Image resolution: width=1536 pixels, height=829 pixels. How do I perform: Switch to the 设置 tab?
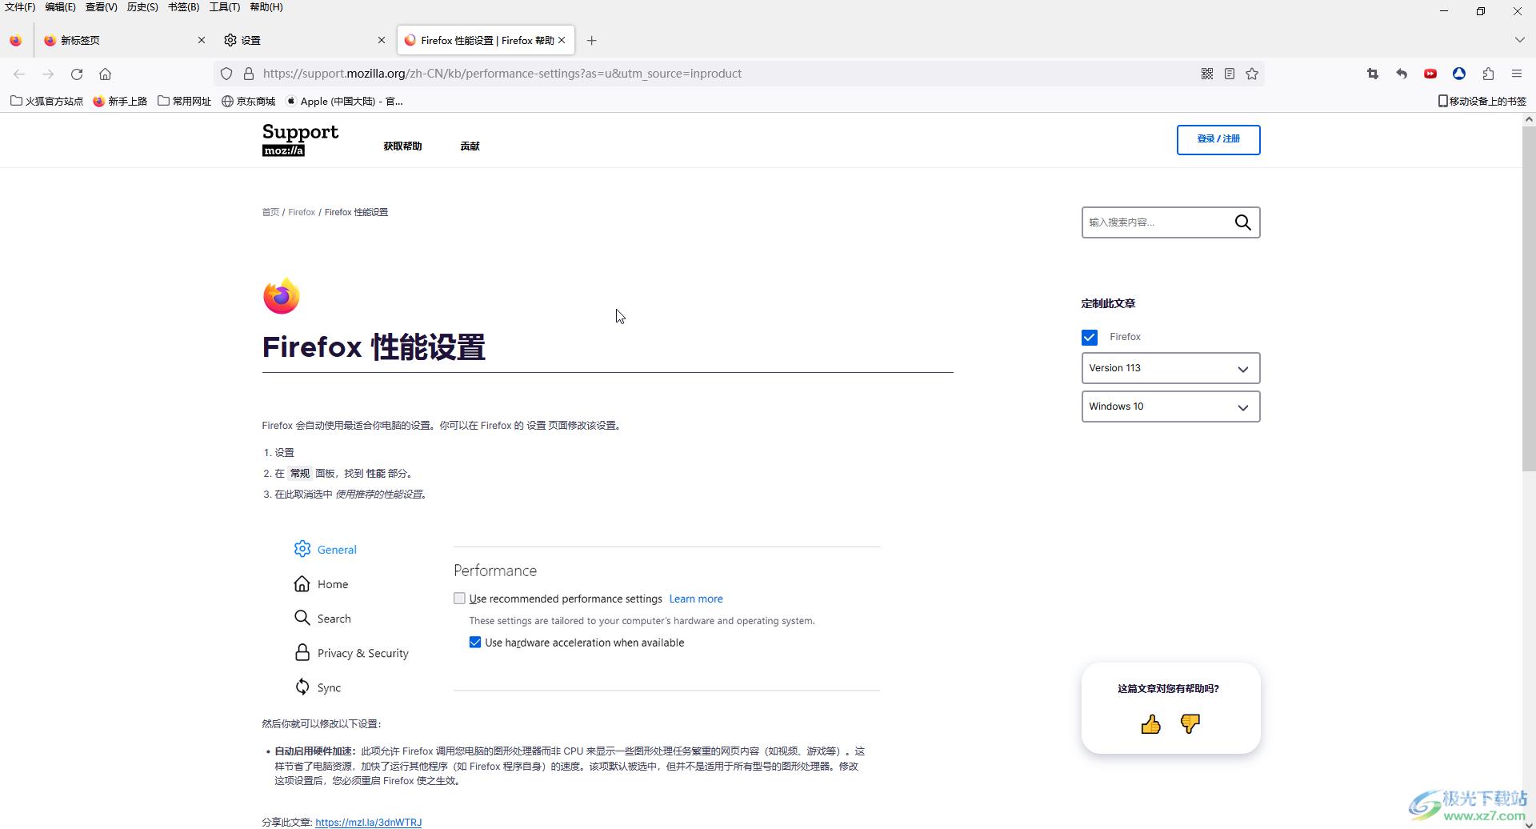coord(304,40)
